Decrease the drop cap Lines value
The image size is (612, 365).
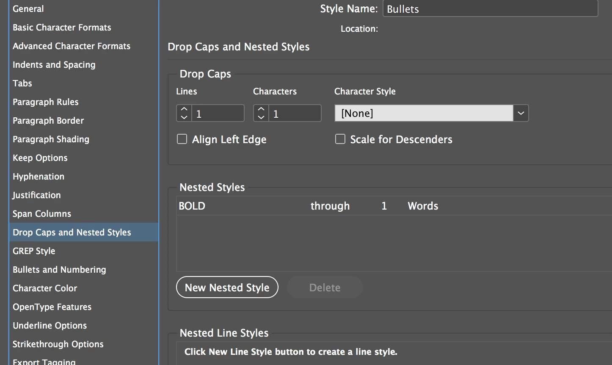pos(184,117)
